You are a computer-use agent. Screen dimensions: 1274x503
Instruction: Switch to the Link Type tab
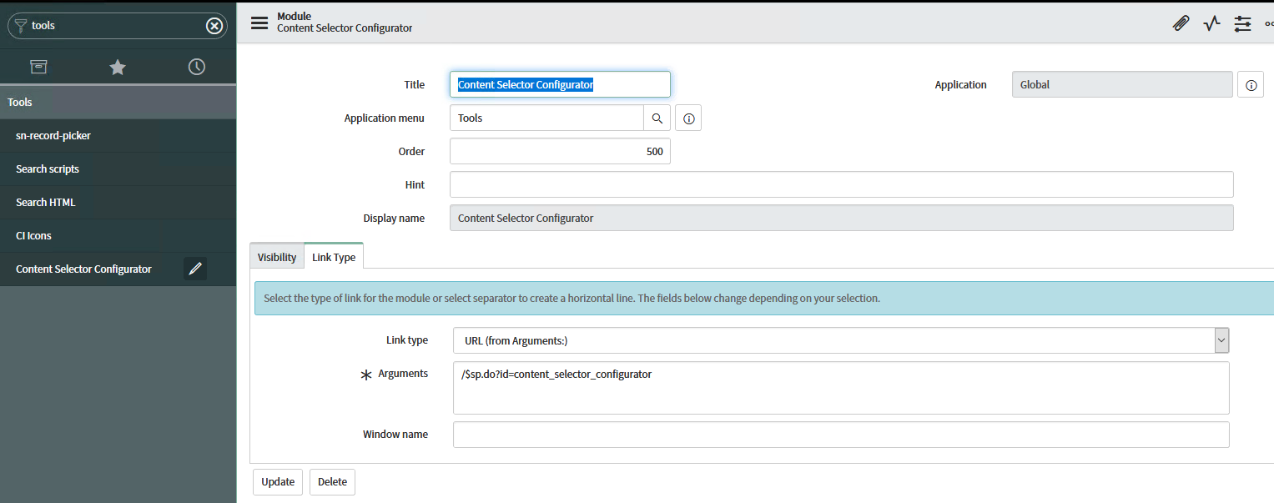[x=333, y=256]
